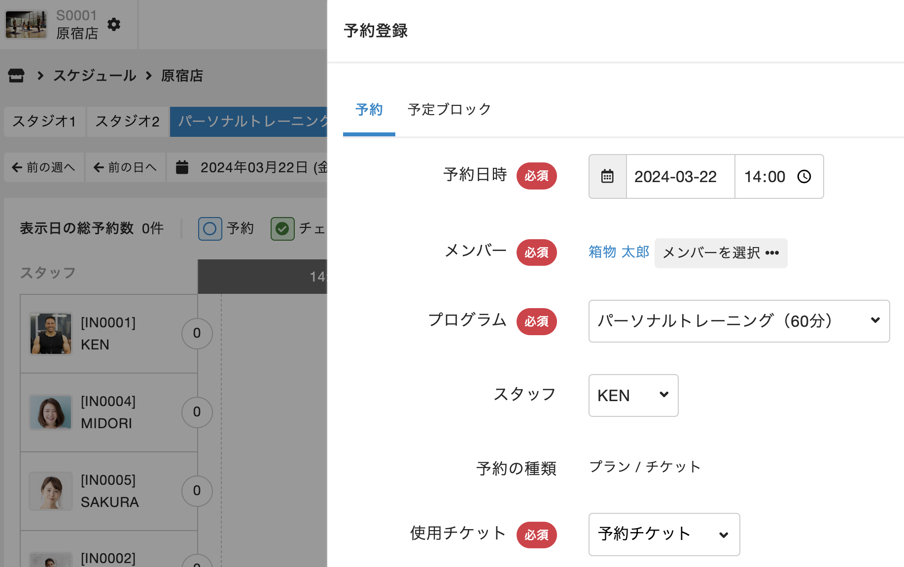Open the プログラム dropdown
904x567 pixels.
[x=738, y=321]
